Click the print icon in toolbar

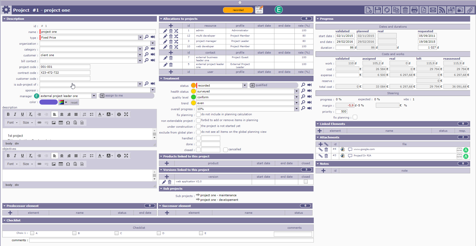point(414,10)
